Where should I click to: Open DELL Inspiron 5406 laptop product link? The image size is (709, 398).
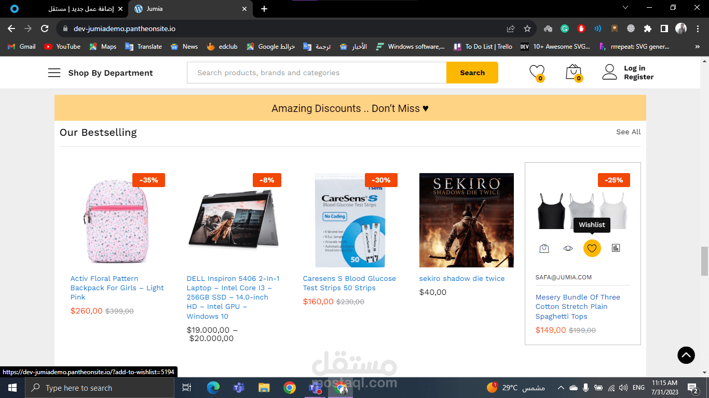[234, 297]
